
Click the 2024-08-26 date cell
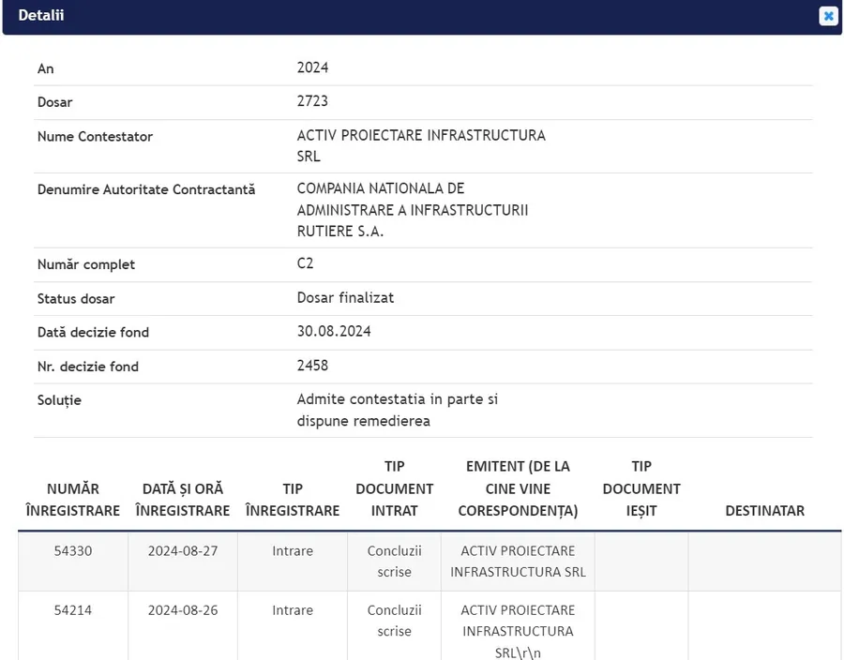(183, 610)
